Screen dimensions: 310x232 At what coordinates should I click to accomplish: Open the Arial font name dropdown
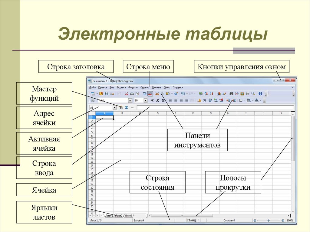coord(130,100)
